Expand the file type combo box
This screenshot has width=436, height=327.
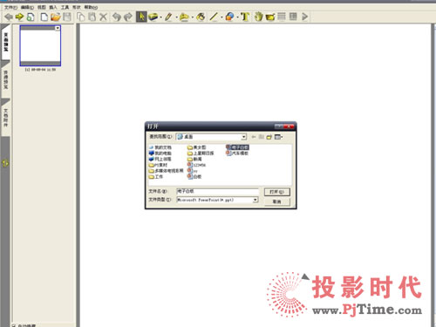255,200
